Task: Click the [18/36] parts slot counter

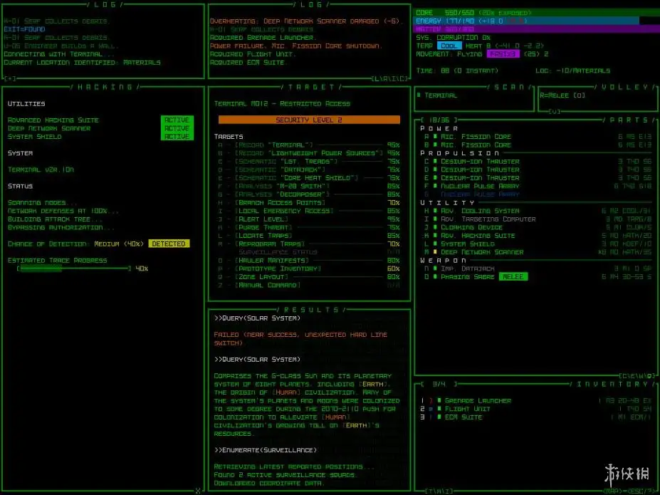Action: click(x=439, y=120)
